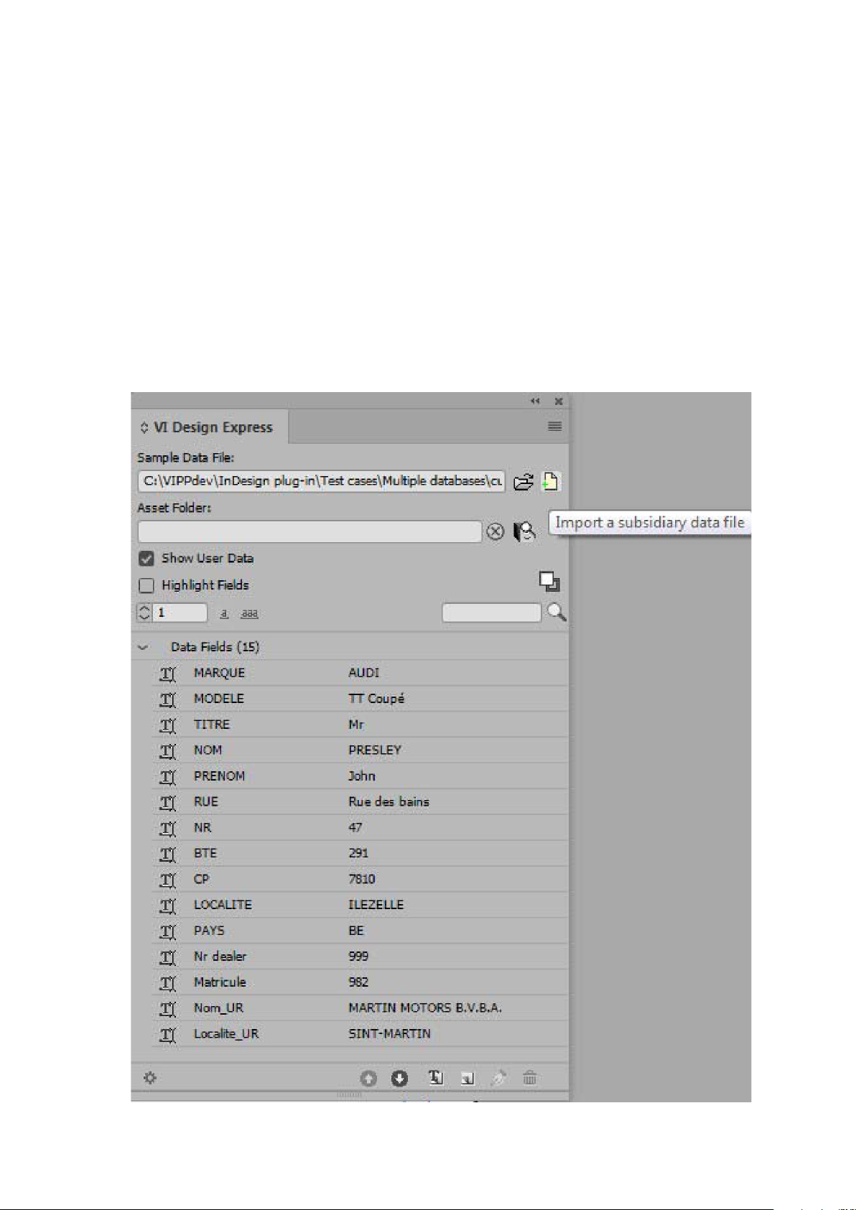
Task: Click the single 'a' underline icon
Action: pos(224,614)
